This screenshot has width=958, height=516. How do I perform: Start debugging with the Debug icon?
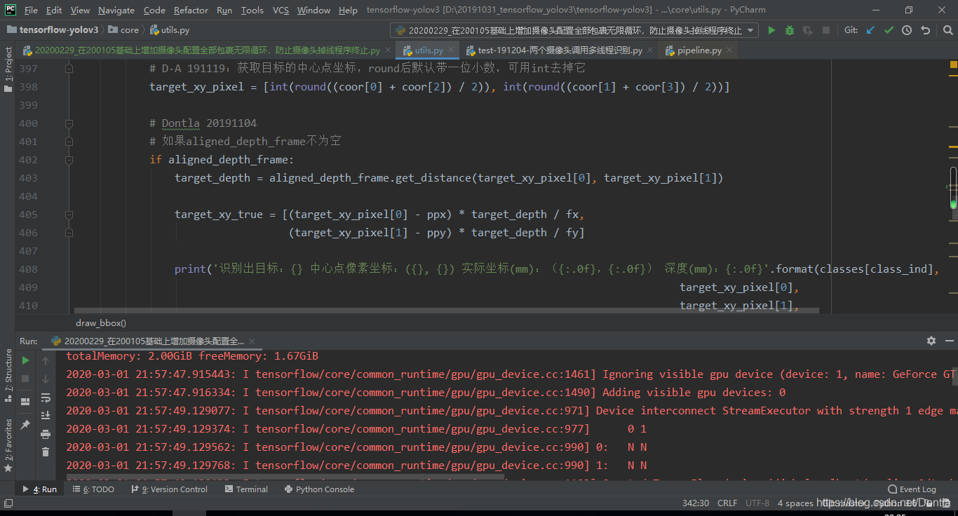789,29
